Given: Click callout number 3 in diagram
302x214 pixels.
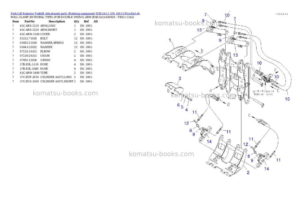Looking at the screenshot, I should (x=180, y=79).
